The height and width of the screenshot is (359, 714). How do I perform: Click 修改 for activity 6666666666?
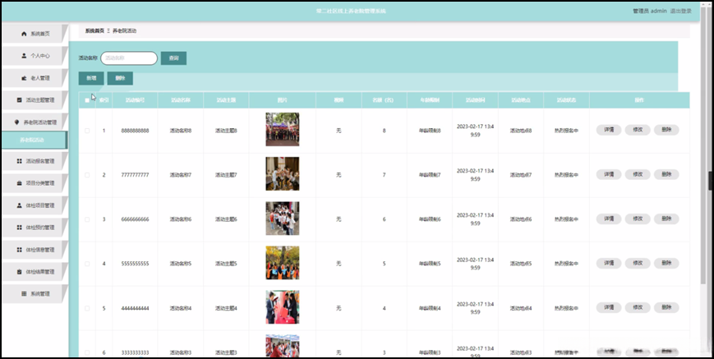click(x=638, y=219)
